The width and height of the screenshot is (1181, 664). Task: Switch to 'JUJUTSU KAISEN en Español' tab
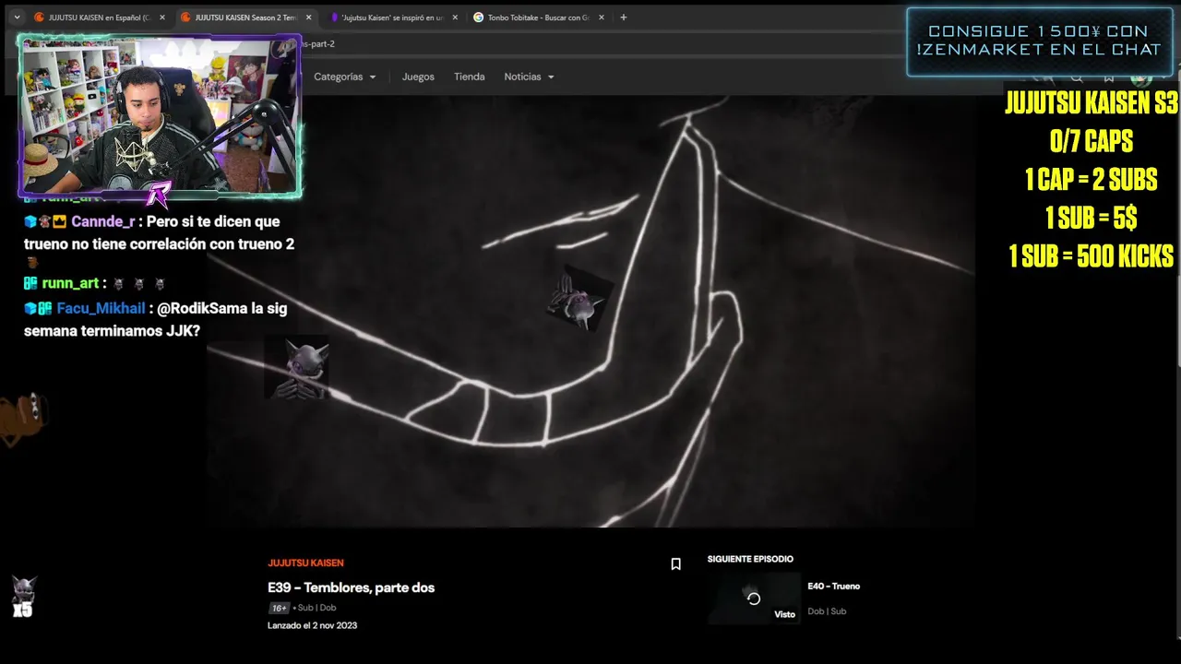(98, 17)
